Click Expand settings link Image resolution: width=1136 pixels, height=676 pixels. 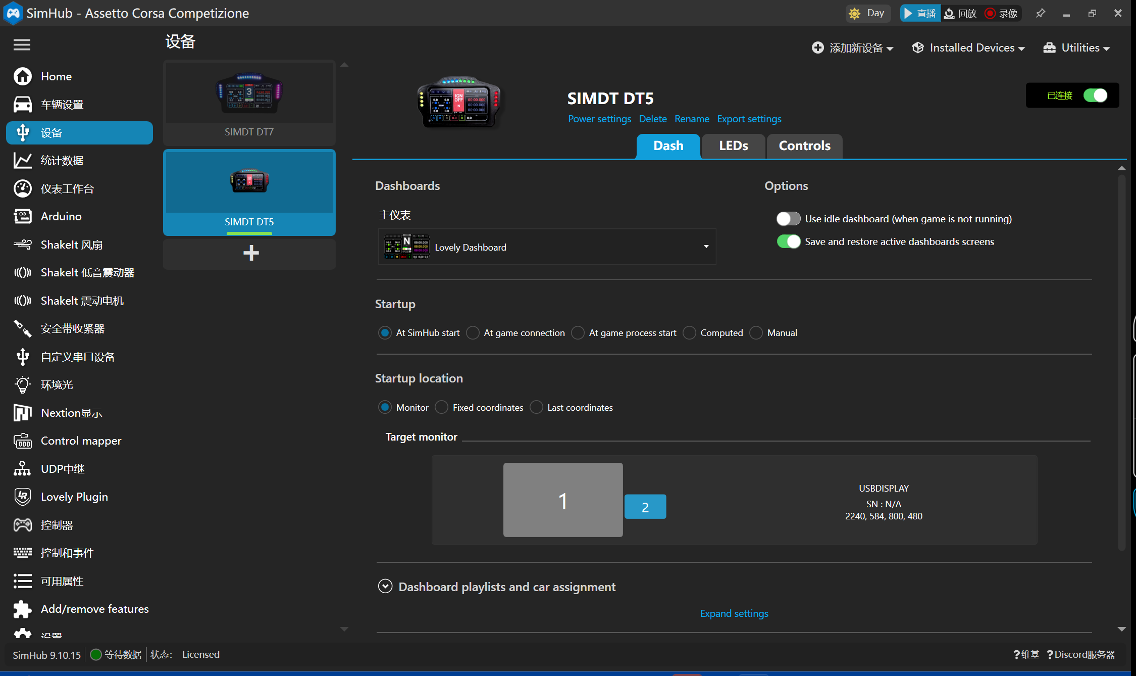[x=734, y=613]
